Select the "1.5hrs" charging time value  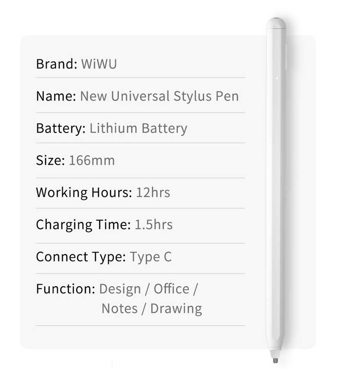pyautogui.click(x=154, y=225)
